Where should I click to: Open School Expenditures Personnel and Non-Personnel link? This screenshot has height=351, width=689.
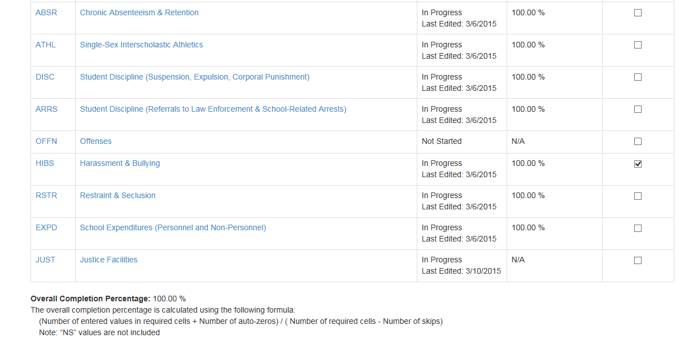click(x=173, y=227)
